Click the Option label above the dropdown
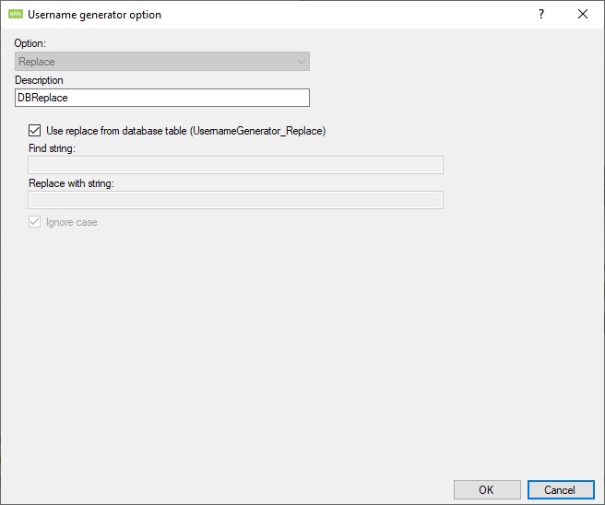 (30, 44)
